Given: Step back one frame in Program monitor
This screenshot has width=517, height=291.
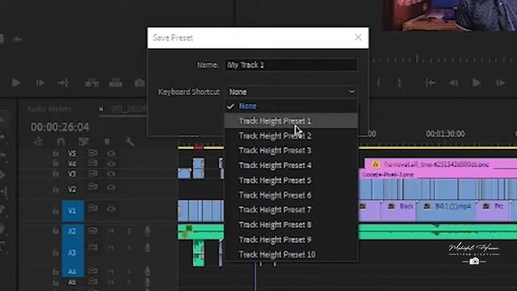Looking at the screenshot, I should 454,82.
